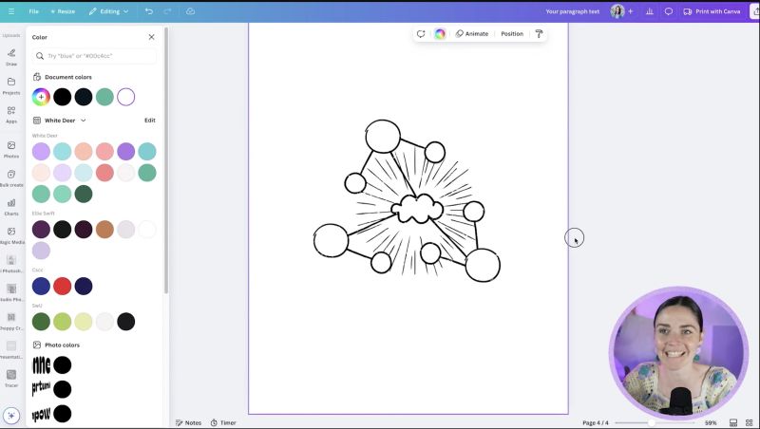This screenshot has height=429, width=760.
Task: Open Photos in the sidebar
Action: (11, 150)
